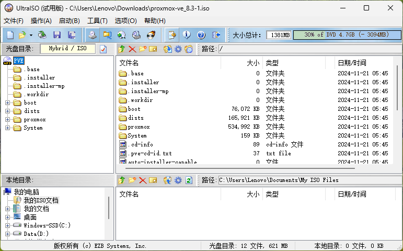The image size is (403, 251).
Task: Open an ISO file with folder icon
Action: (x=22, y=35)
